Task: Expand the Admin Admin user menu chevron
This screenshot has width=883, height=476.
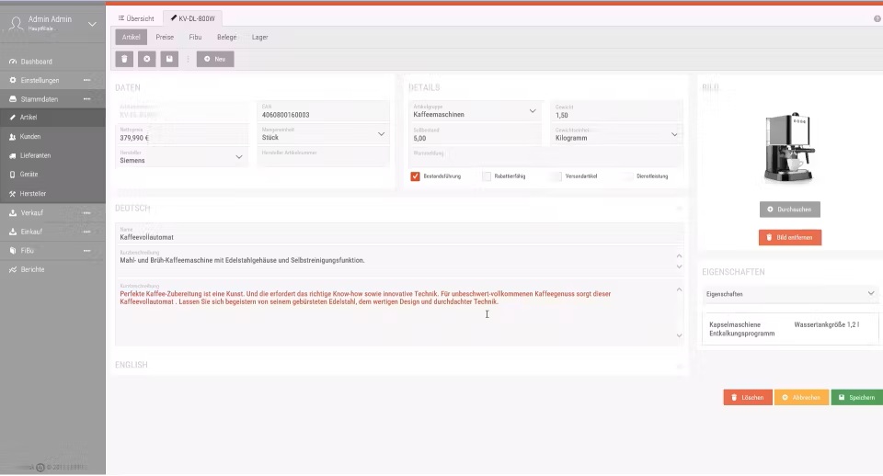Action: coord(92,24)
